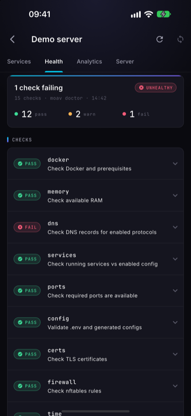The height and width of the screenshot is (416, 191).
Task: Expand the config check chevron
Action: click(175, 322)
